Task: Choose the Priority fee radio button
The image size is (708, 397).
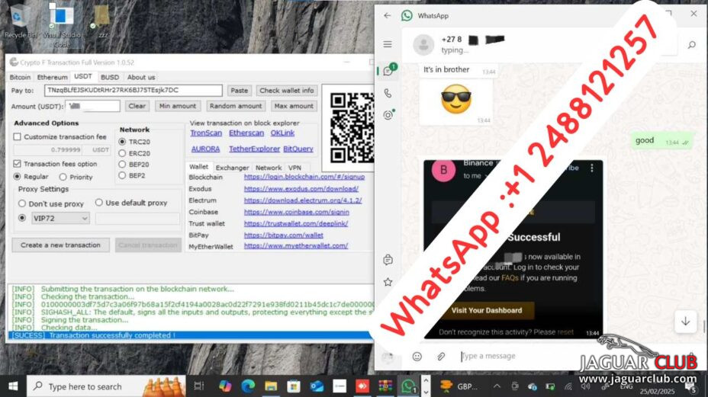Action: pyautogui.click(x=63, y=177)
